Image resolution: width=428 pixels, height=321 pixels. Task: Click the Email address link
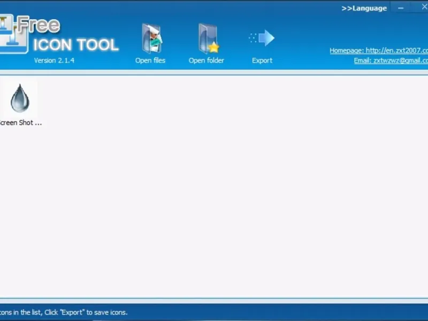pyautogui.click(x=391, y=60)
